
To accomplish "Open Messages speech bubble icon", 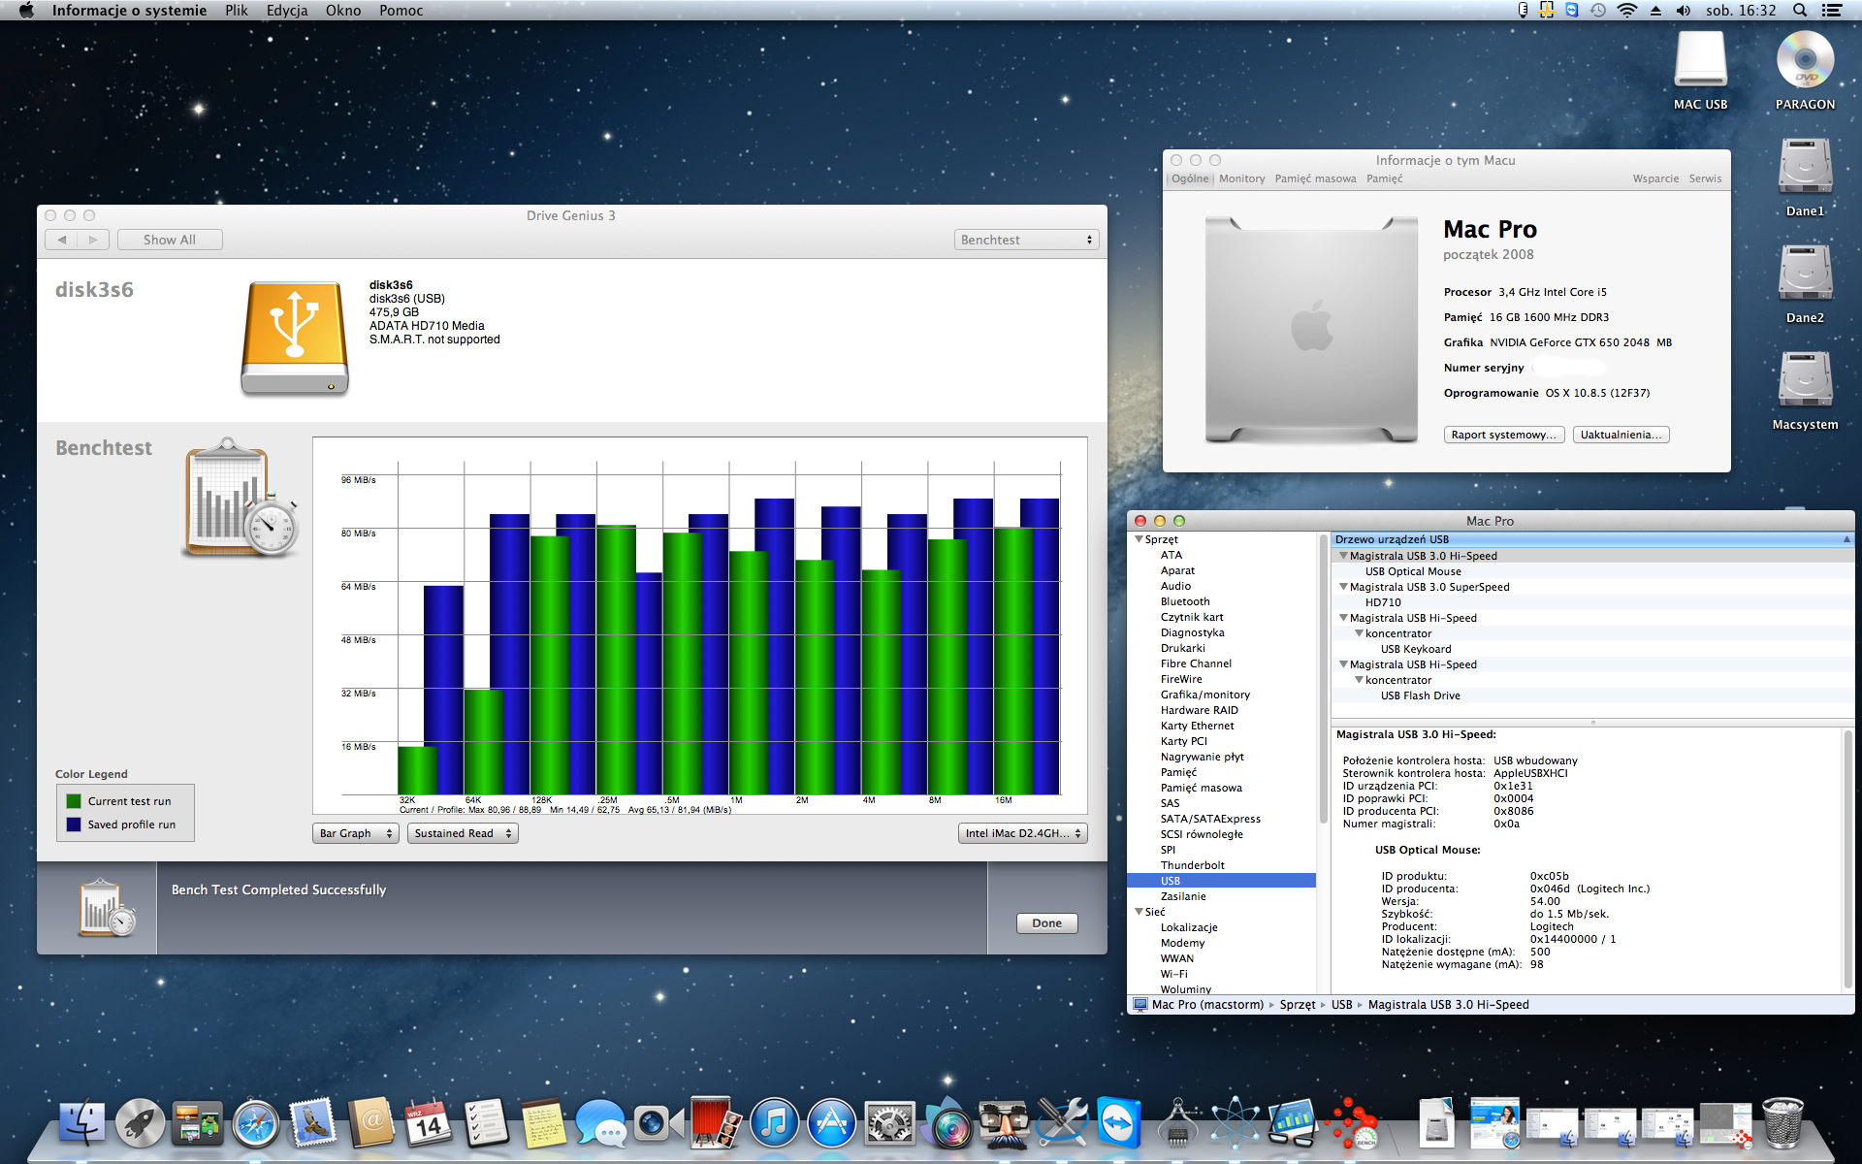I will pos(600,1123).
